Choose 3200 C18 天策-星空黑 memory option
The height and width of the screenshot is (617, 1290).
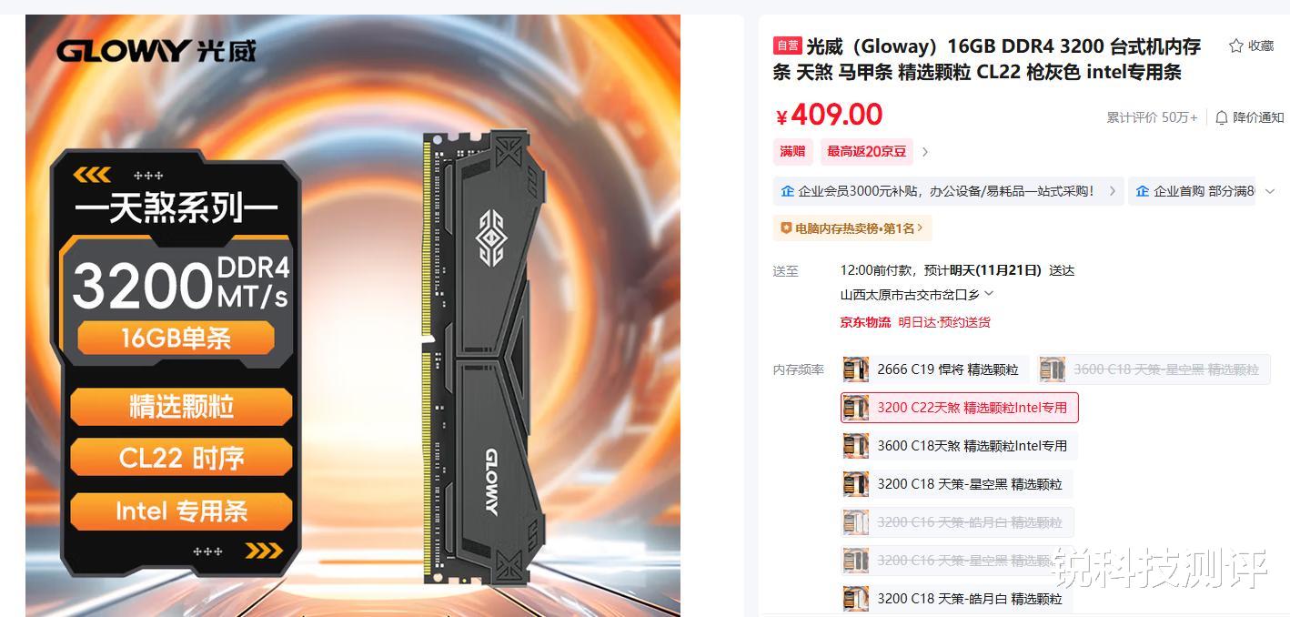click(957, 484)
